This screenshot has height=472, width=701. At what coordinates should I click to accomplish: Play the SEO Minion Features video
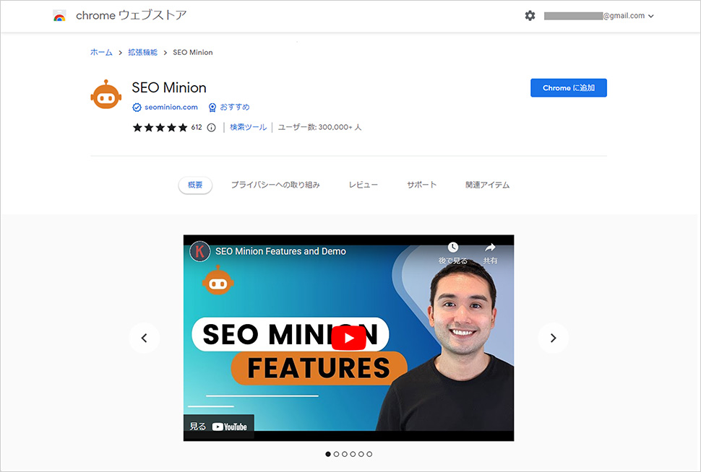(x=349, y=338)
